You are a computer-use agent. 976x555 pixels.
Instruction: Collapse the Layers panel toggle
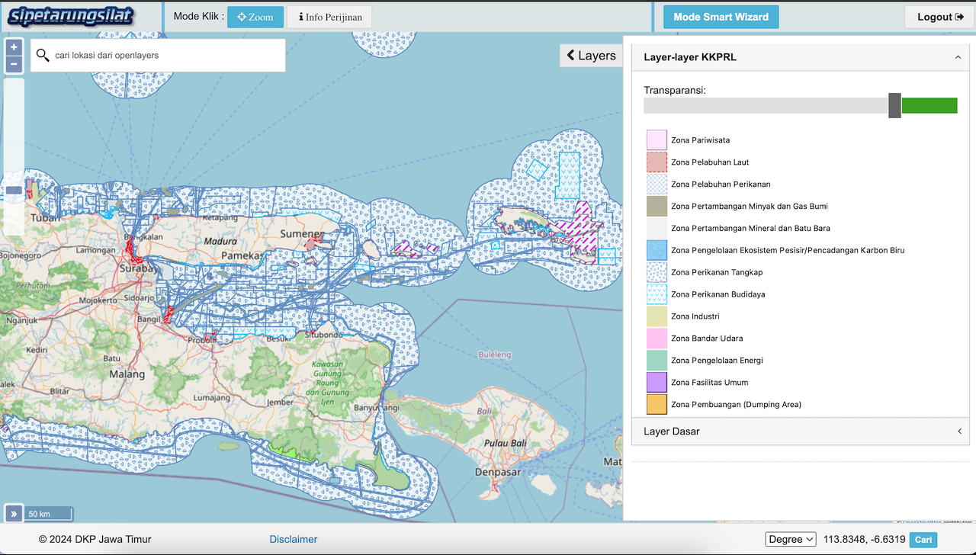592,55
